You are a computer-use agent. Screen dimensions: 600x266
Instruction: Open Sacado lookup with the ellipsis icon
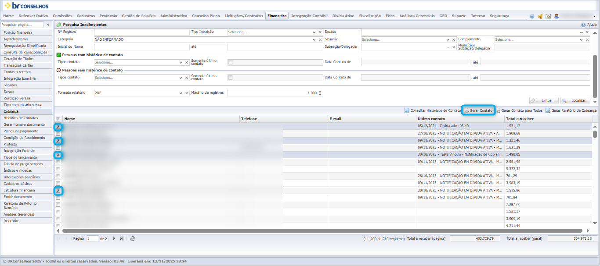click(x=582, y=32)
